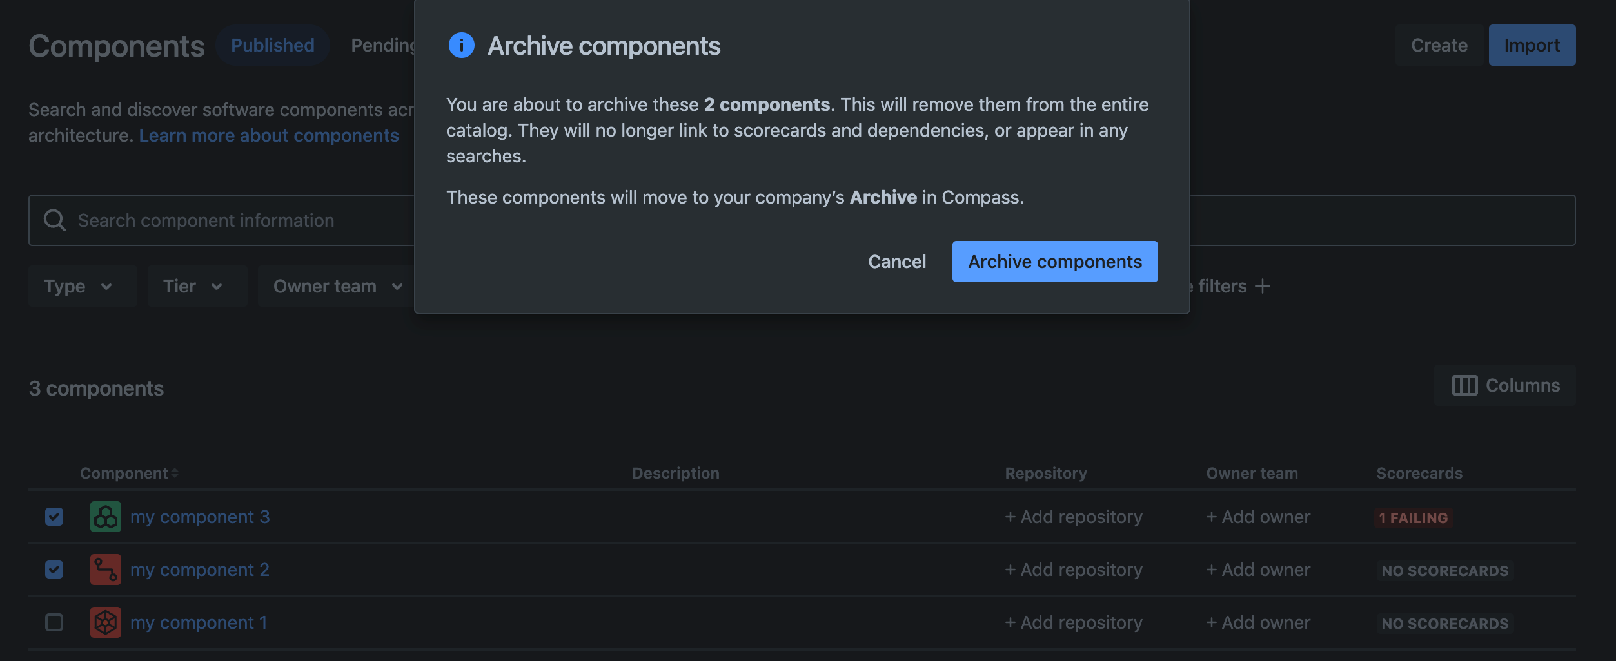The image size is (1616, 661).
Task: Click the Import button
Action: point(1532,45)
